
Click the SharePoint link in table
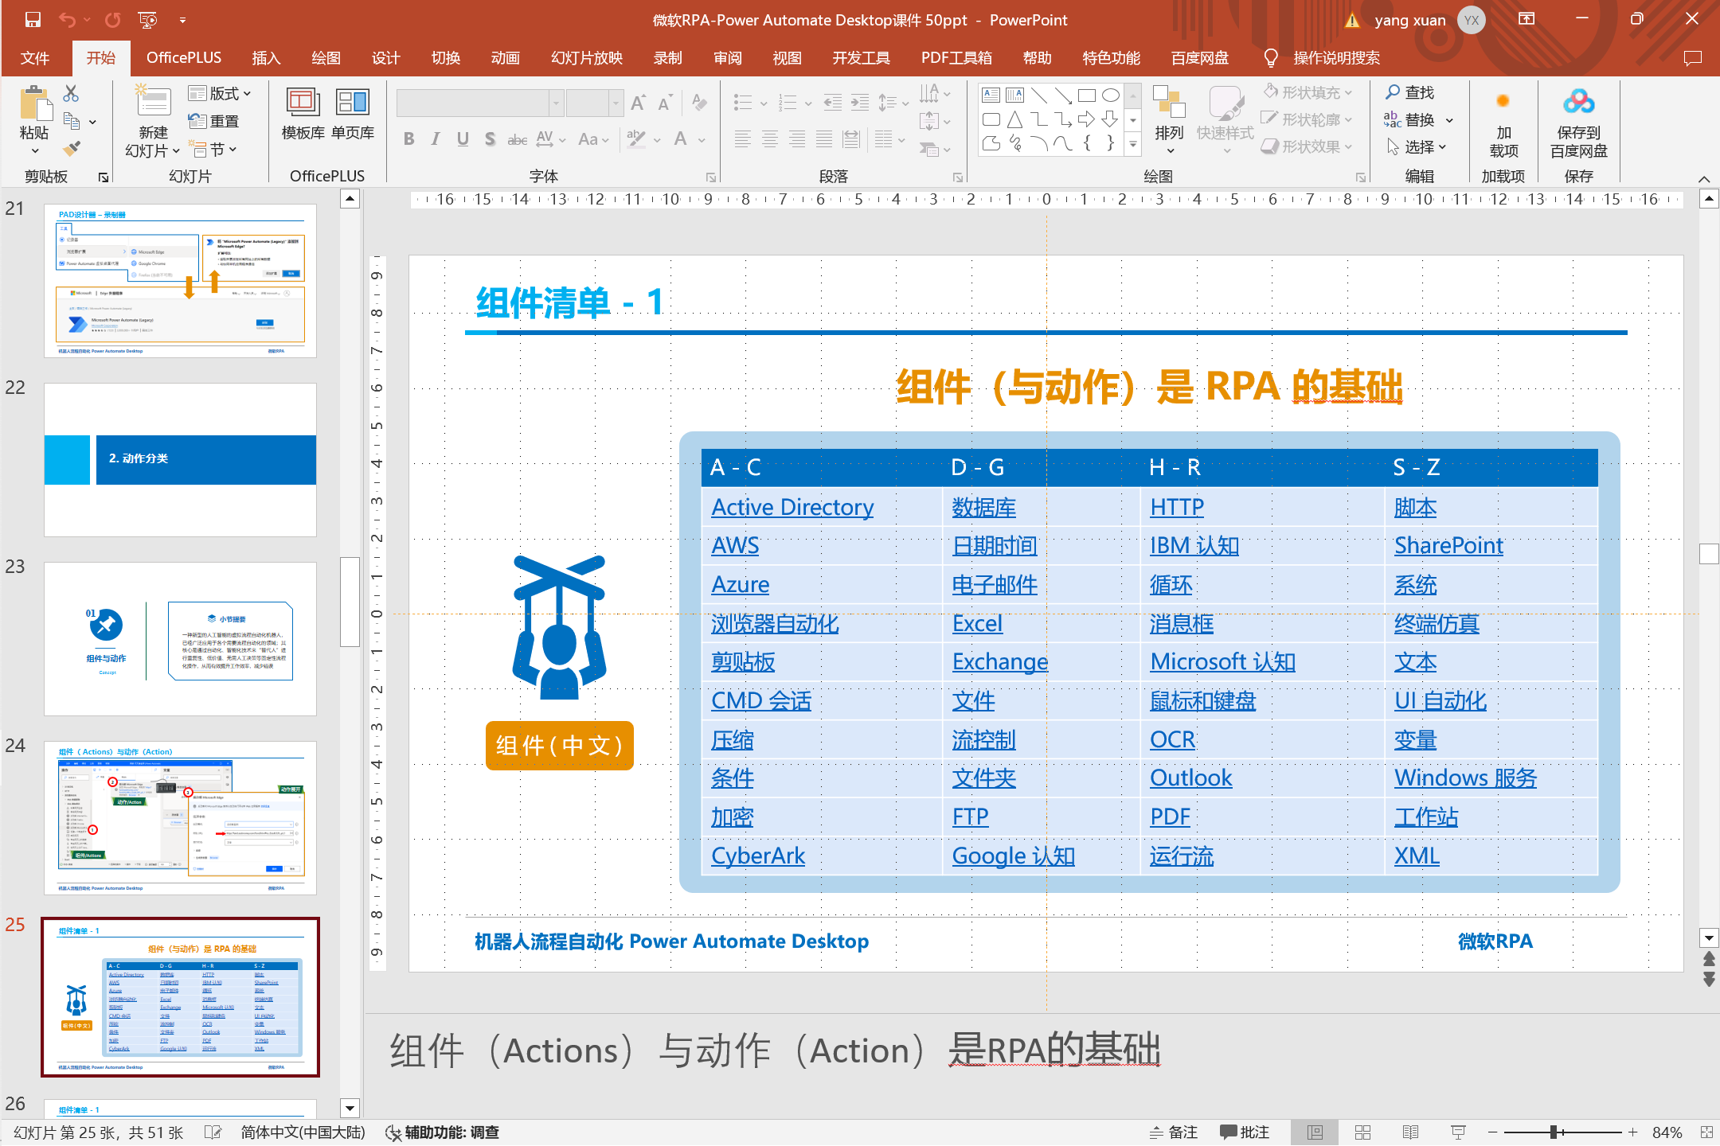pyautogui.click(x=1448, y=545)
